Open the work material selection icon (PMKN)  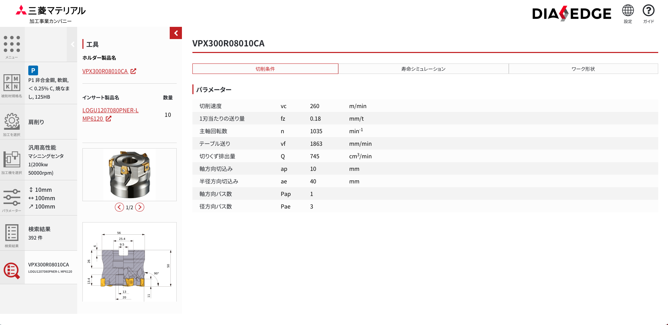coord(12,83)
